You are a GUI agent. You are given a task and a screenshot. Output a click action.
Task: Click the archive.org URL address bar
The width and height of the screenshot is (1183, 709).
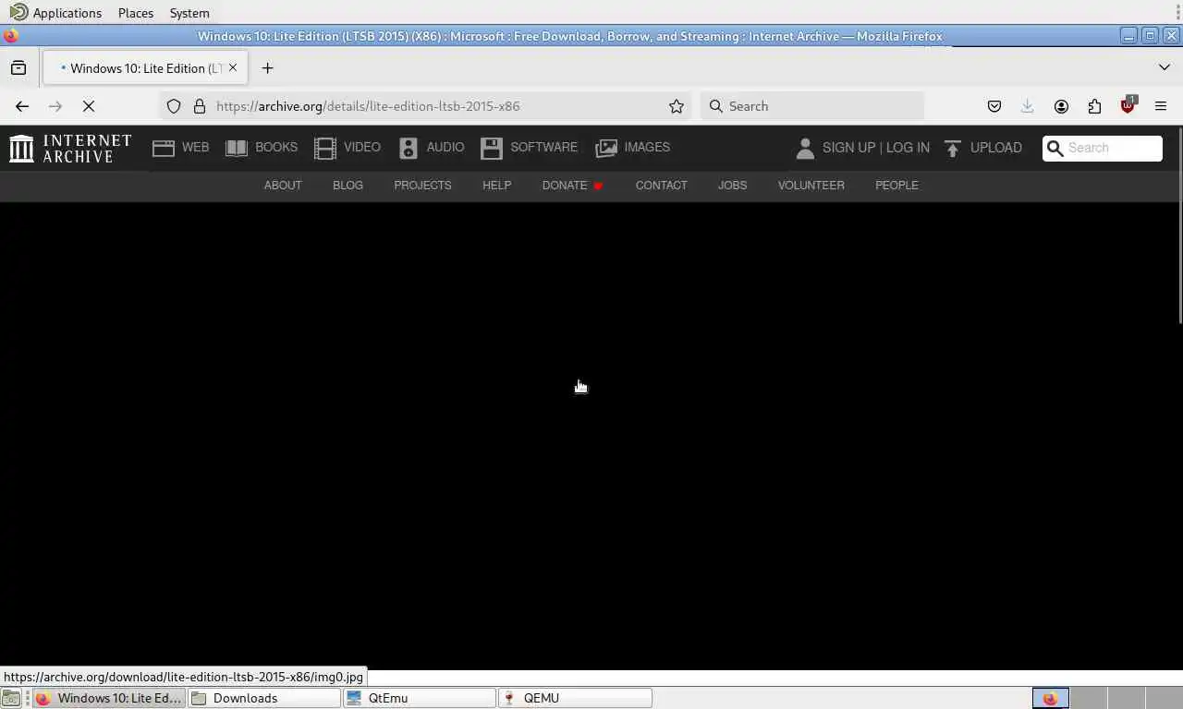[x=425, y=106]
